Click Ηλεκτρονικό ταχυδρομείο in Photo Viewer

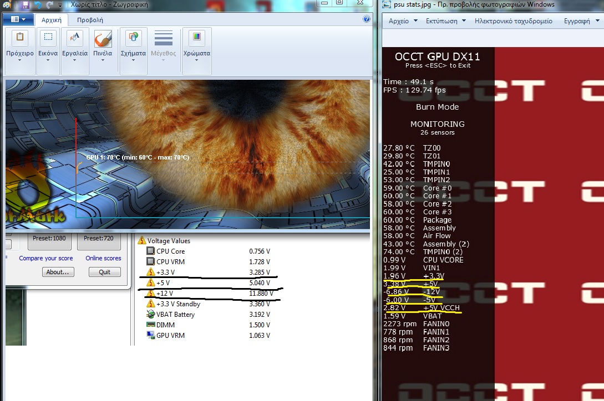[514, 21]
